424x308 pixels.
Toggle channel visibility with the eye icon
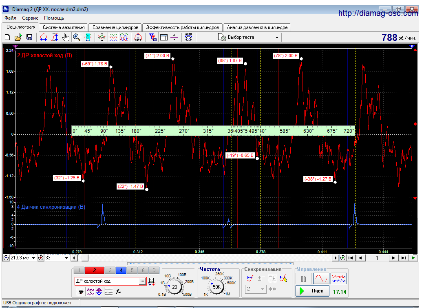click(81, 292)
